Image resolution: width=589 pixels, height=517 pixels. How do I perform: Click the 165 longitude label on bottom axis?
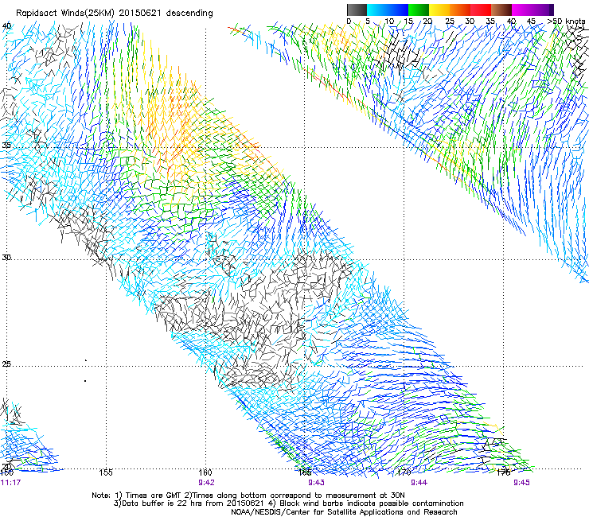(x=305, y=472)
